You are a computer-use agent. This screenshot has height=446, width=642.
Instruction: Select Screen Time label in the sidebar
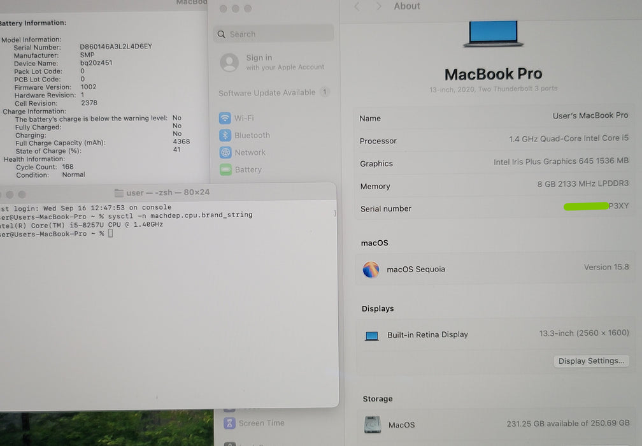pos(262,423)
